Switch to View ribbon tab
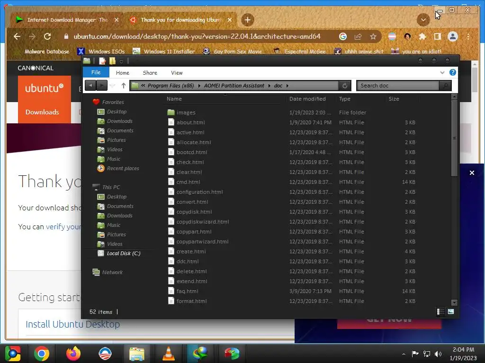This screenshot has width=485, height=363. tap(177, 73)
